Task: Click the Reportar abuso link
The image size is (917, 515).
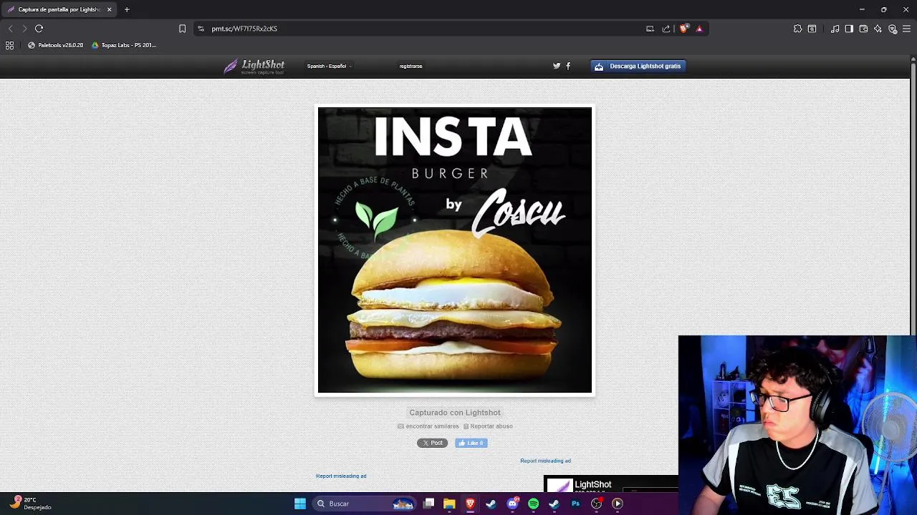Action: 488,426
